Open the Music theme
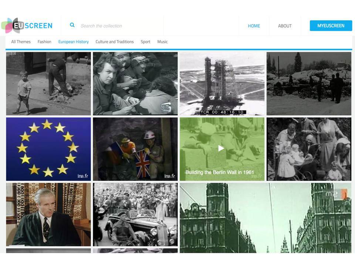Image resolution: width=355 pixels, height=266 pixels. 162,42
